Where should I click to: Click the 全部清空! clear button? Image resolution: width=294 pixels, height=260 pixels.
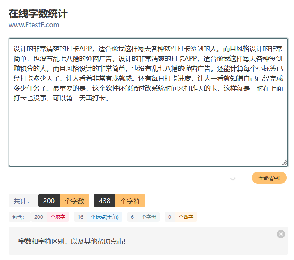(269, 178)
